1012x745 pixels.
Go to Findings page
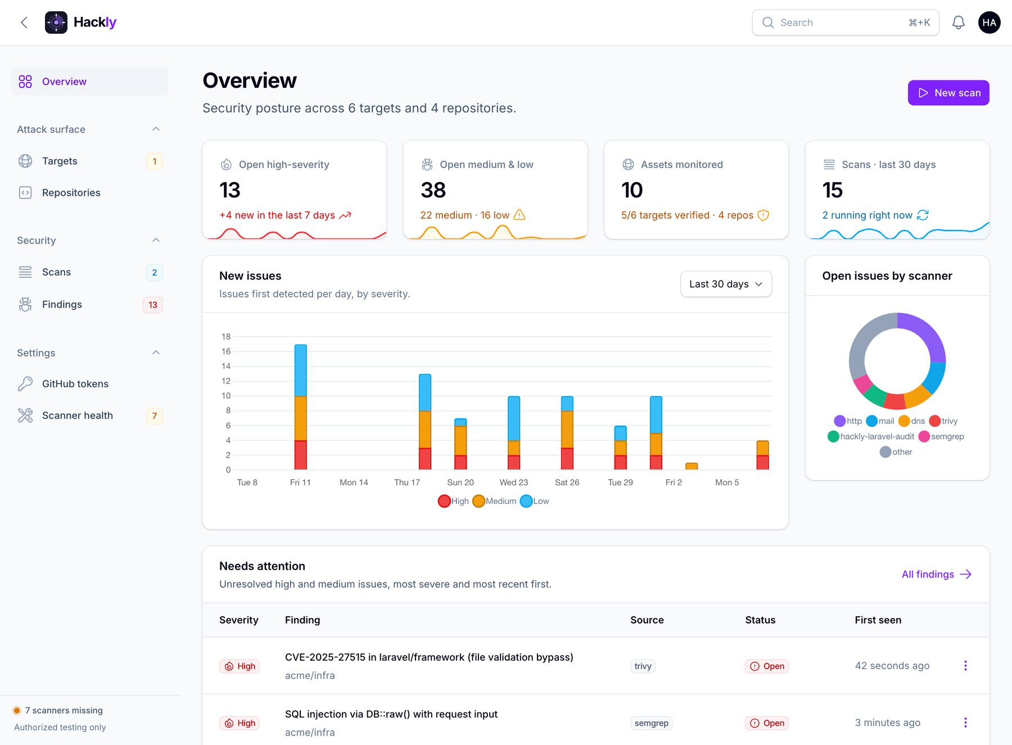coord(90,304)
